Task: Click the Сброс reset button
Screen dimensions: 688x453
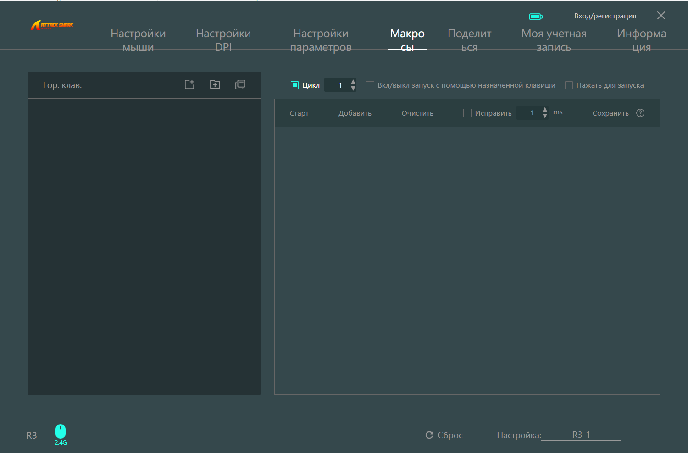Action: [444, 435]
